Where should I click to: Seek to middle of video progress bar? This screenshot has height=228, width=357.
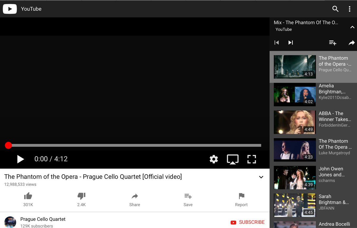tap(135, 145)
